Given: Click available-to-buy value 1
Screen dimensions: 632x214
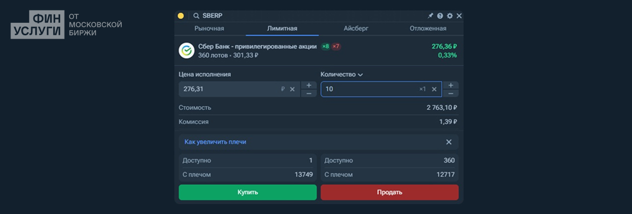Looking at the screenshot, I should (x=311, y=160).
